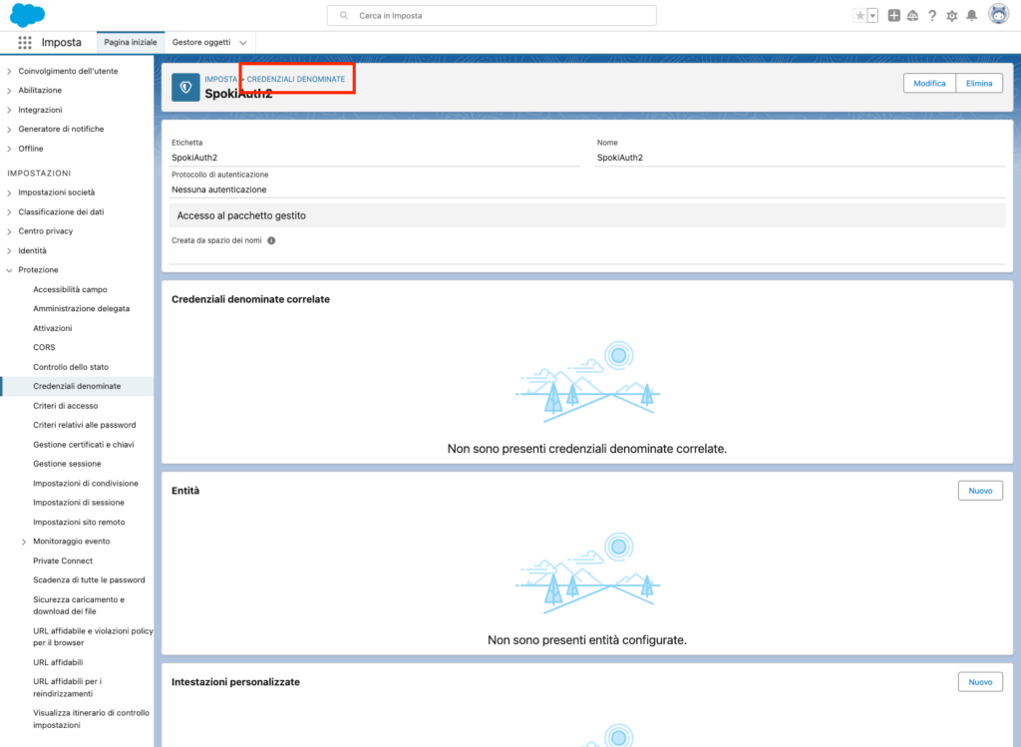
Task: Open the Gestore oggetti tab dropdown chevron
Action: coord(243,43)
